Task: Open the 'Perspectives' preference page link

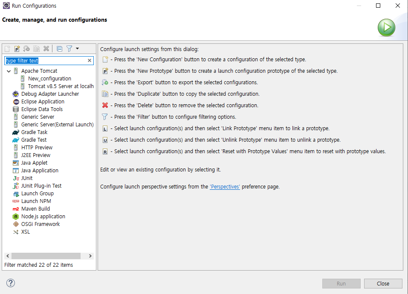Action: tap(225, 187)
